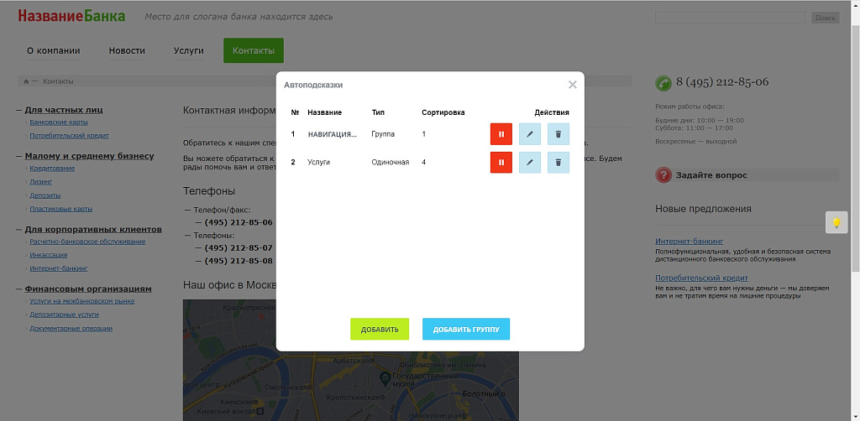Open the Интернет-банкинг offer link

[x=689, y=242]
